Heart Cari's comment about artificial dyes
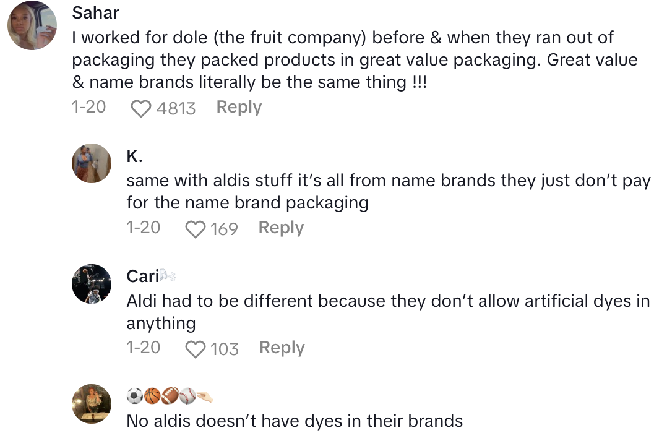This screenshot has width=667, height=433. [x=196, y=349]
